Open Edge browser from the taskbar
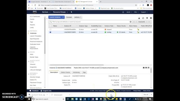Image resolution: width=180 pixels, height=101 pixels. (89, 99)
